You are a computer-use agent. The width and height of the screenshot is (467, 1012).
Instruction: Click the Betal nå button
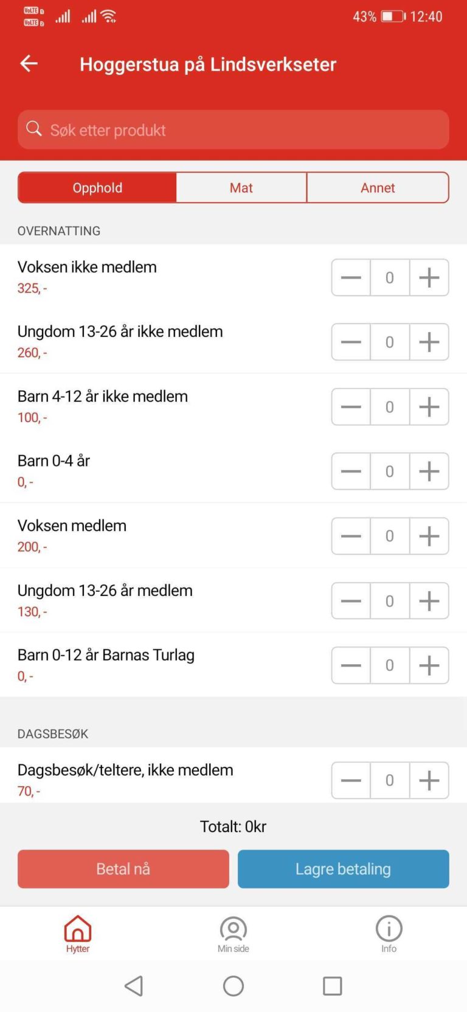pyautogui.click(x=123, y=869)
